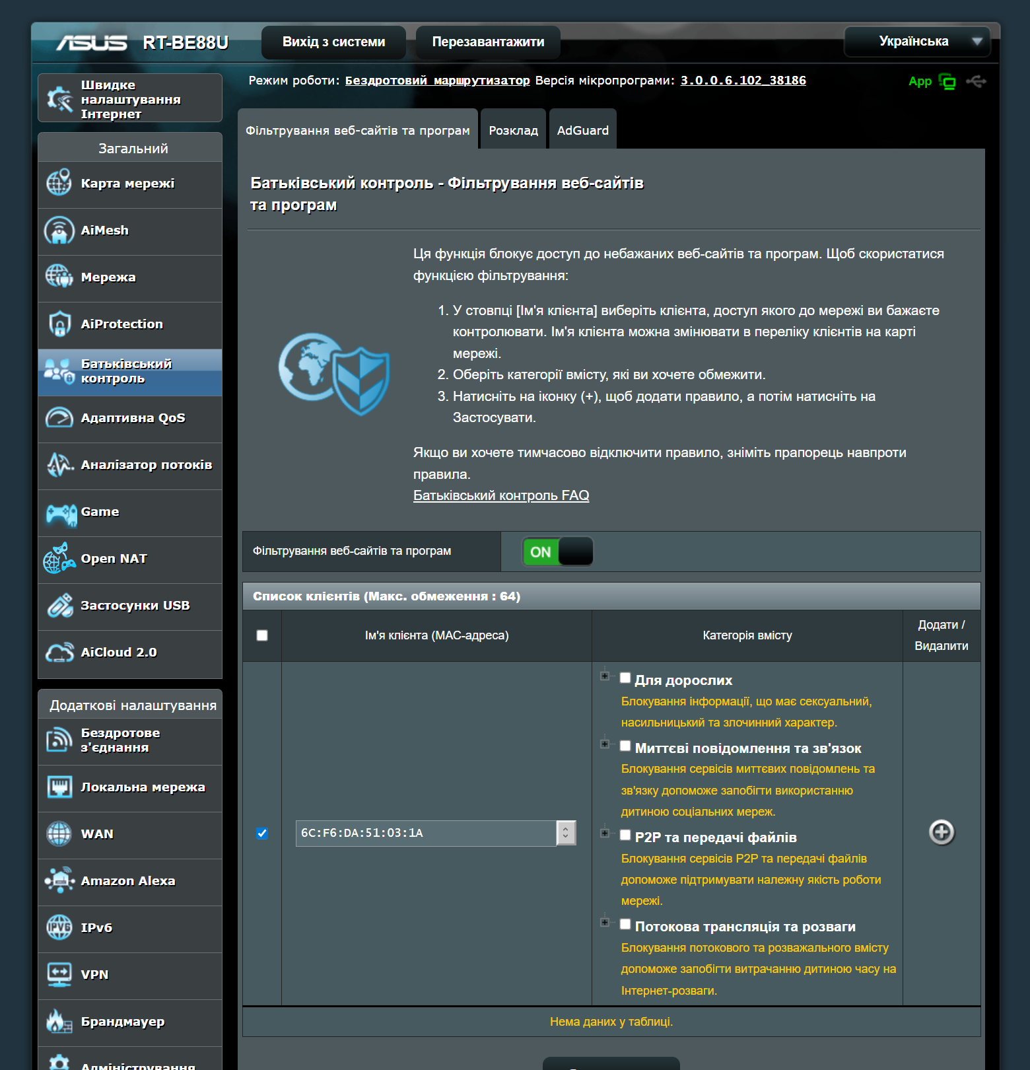Click the Категорія вмісту column header

[x=747, y=635]
